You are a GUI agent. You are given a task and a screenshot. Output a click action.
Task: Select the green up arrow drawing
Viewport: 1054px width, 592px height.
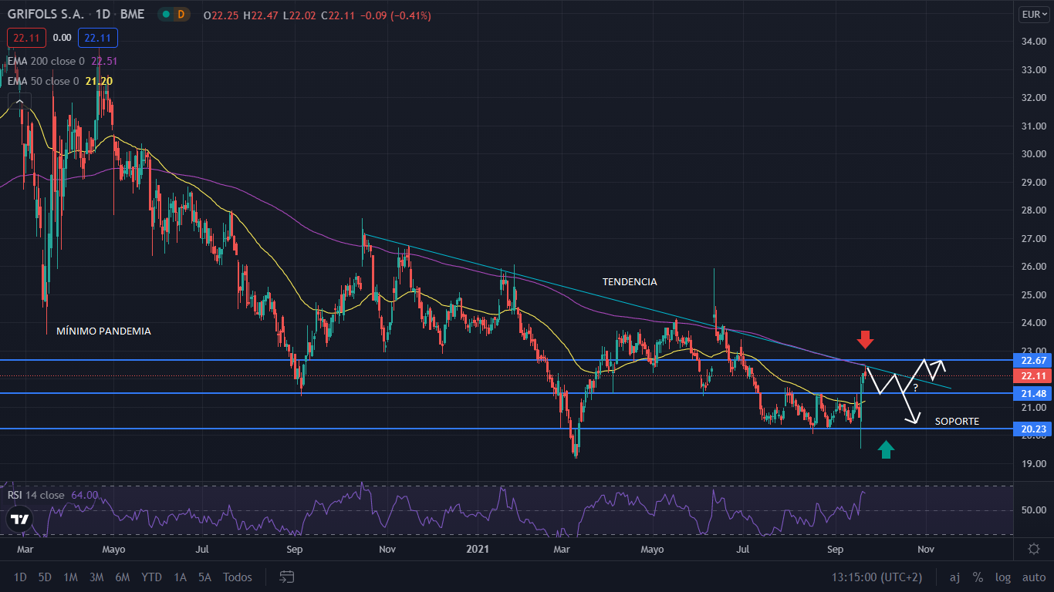pyautogui.click(x=886, y=449)
